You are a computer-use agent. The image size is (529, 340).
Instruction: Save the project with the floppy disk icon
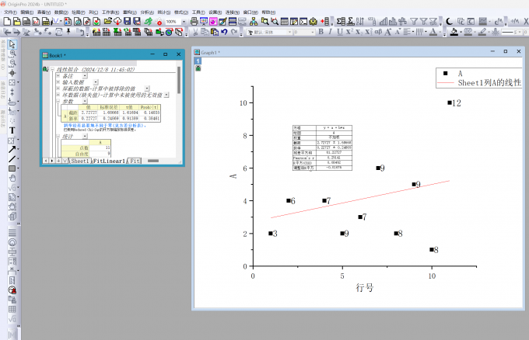click(x=127, y=22)
